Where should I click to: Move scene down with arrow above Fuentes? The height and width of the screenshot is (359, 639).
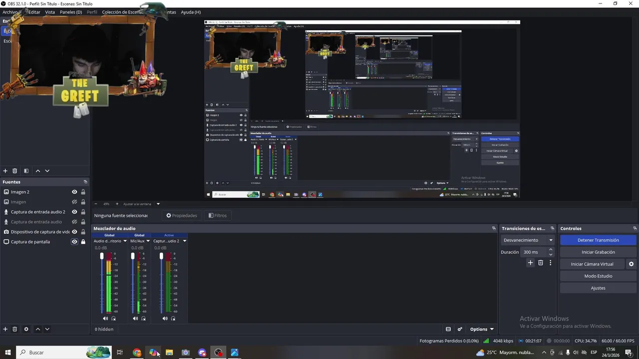click(x=47, y=171)
